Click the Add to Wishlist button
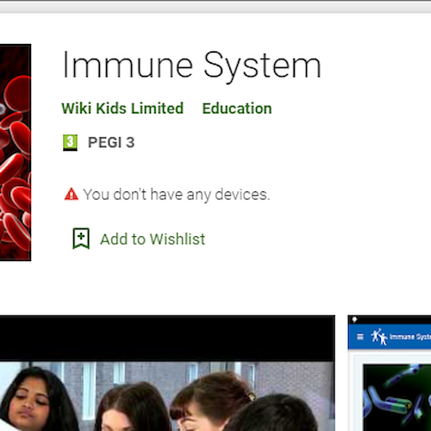Image resolution: width=431 pixels, height=431 pixels. coord(139,239)
